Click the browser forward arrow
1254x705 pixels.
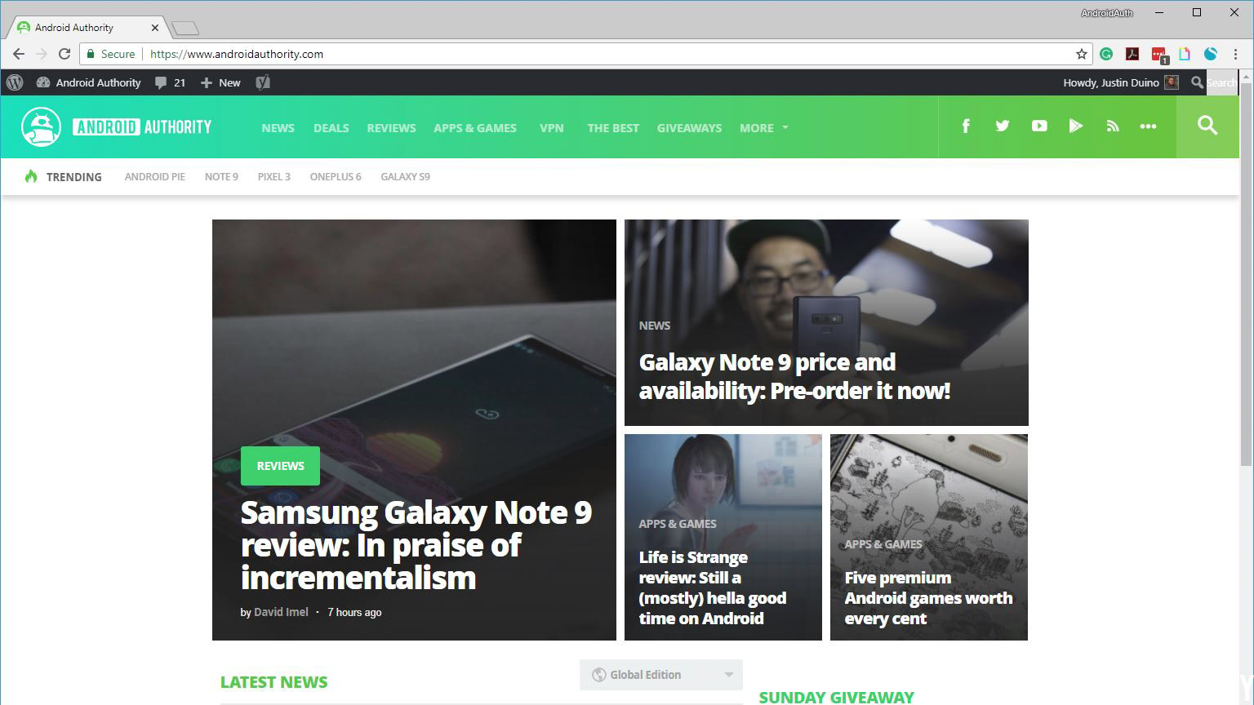(41, 54)
